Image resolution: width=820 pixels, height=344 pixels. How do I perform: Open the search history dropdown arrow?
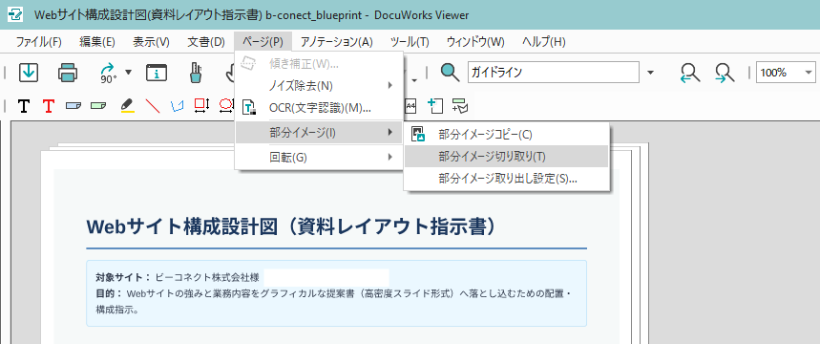point(651,73)
